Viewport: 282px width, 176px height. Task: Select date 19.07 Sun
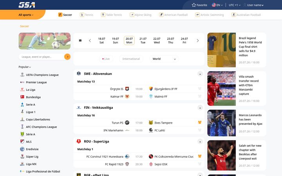[x=116, y=41]
